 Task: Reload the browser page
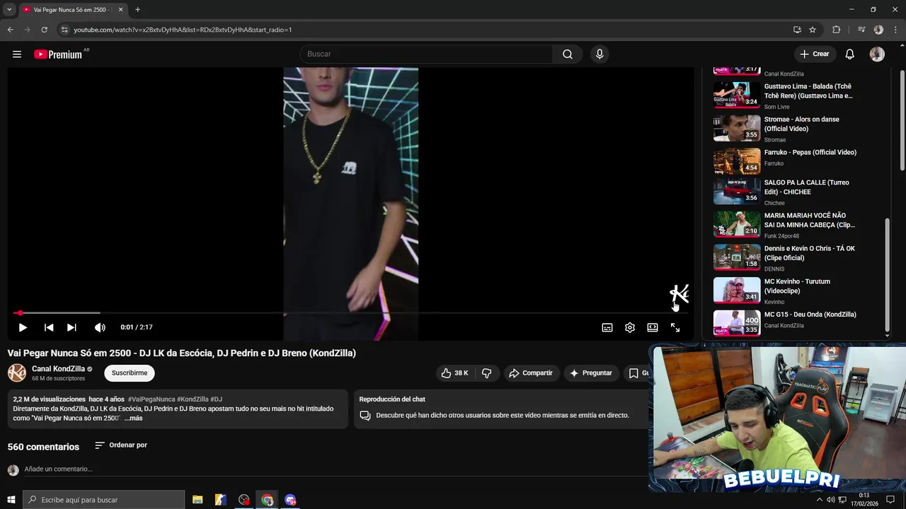click(x=44, y=30)
